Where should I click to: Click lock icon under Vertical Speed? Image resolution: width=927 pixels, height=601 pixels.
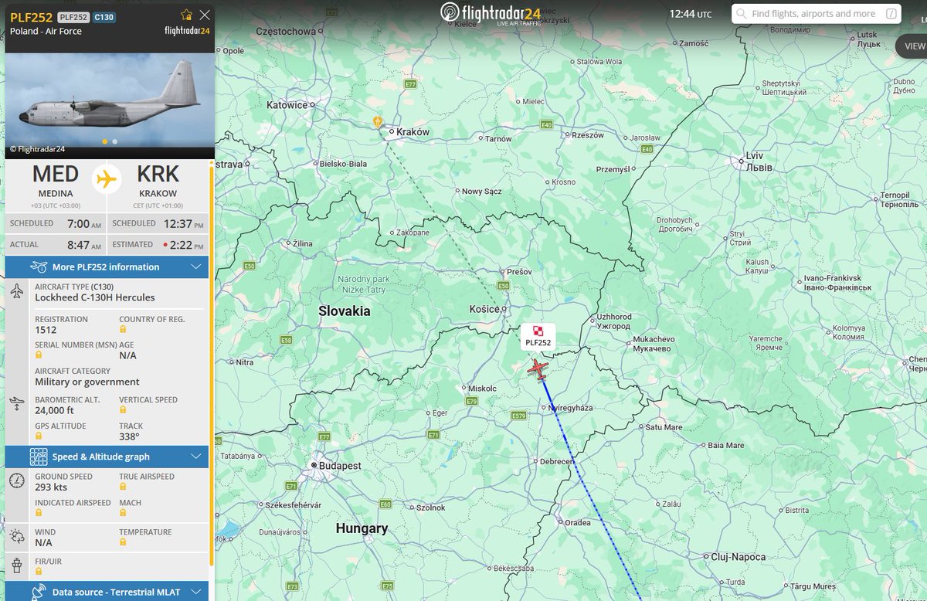click(x=123, y=410)
